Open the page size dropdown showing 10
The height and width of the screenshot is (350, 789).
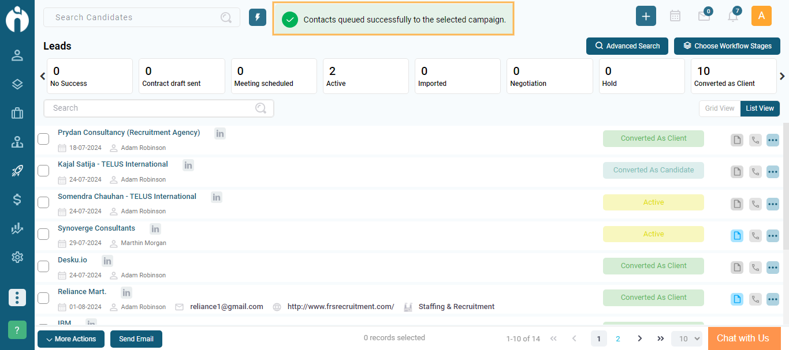coord(686,339)
